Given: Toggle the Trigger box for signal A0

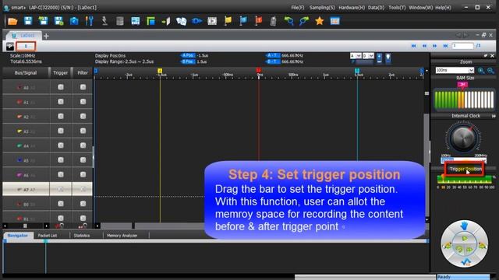Looking at the screenshot, I should coord(61,87).
